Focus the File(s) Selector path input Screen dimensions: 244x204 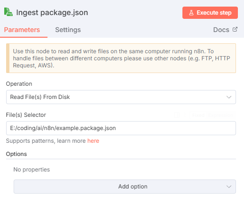(121, 128)
